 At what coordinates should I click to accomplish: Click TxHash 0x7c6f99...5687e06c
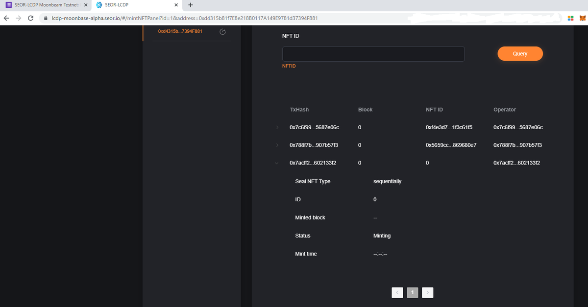(x=314, y=127)
